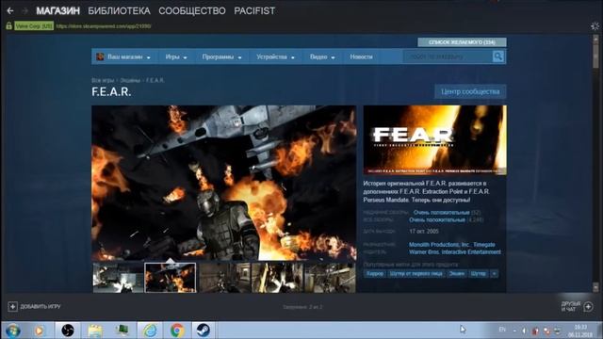Click the large helicopter explosion screenshot
The height and width of the screenshot is (339, 603).
[224, 183]
